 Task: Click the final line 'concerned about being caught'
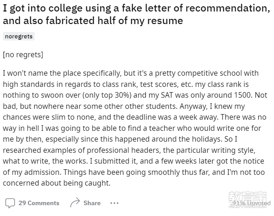pos(57,183)
